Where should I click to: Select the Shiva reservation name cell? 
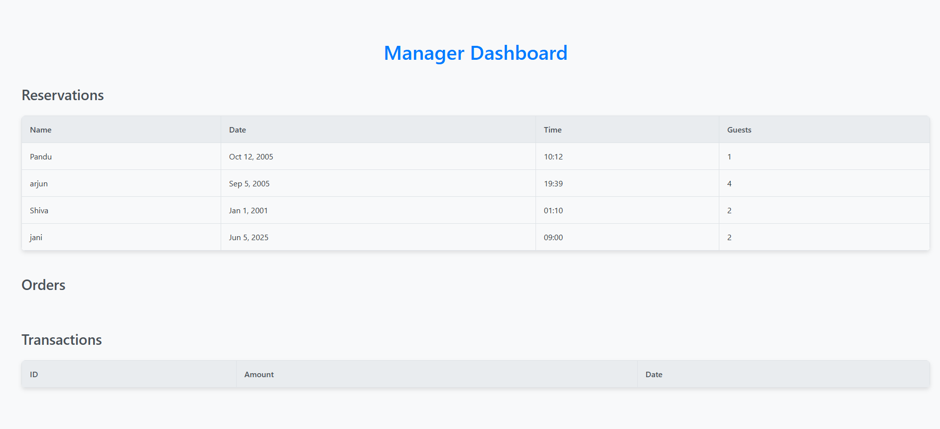coord(39,211)
